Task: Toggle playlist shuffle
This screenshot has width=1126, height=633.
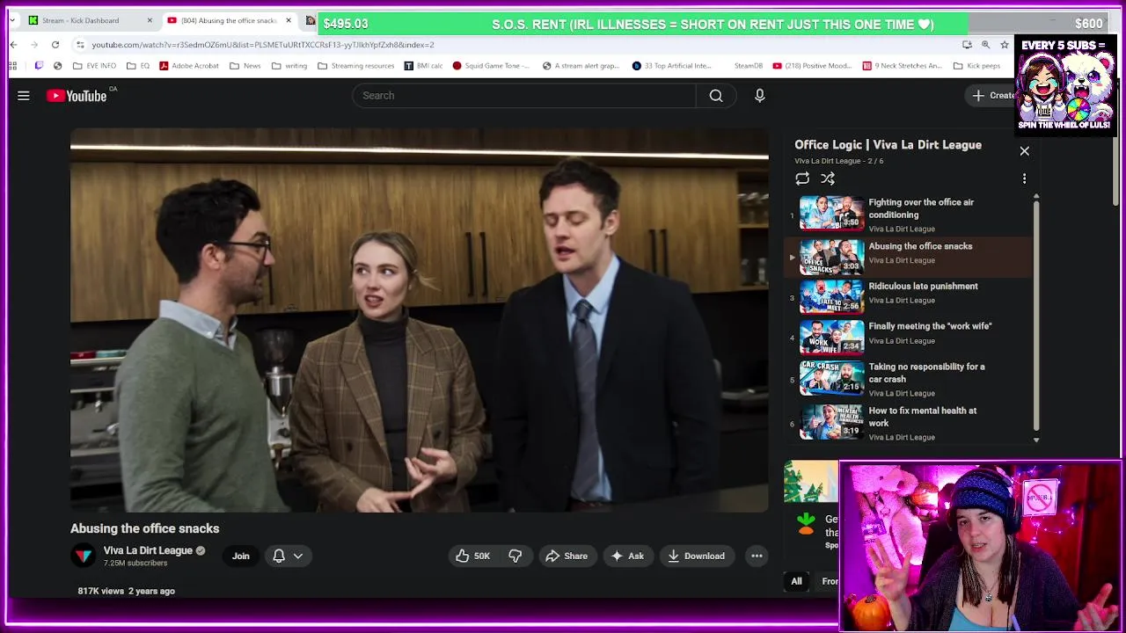Action: click(x=828, y=178)
